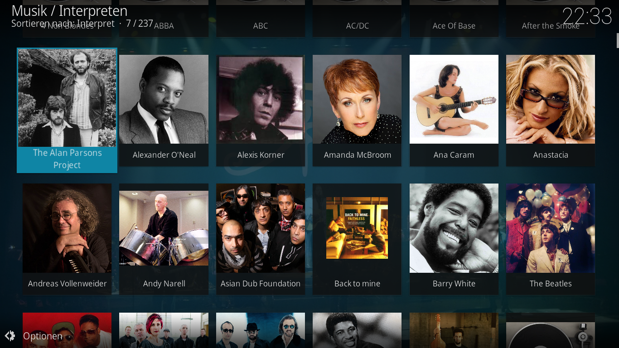This screenshot has width=619, height=348.
Task: Click the vertical scrollbar handle
Action: pos(618,40)
